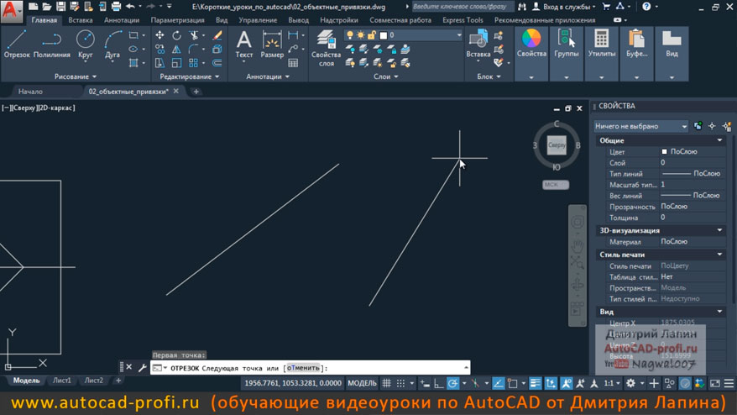The height and width of the screenshot is (415, 737).
Task: Switch to the Начало file tab
Action: point(30,92)
